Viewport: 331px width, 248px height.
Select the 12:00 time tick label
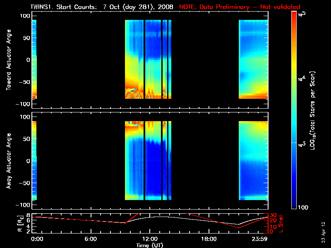pos(149,238)
